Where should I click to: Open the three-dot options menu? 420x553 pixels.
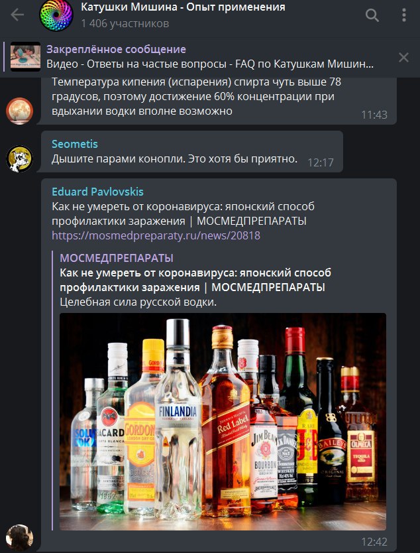click(404, 15)
